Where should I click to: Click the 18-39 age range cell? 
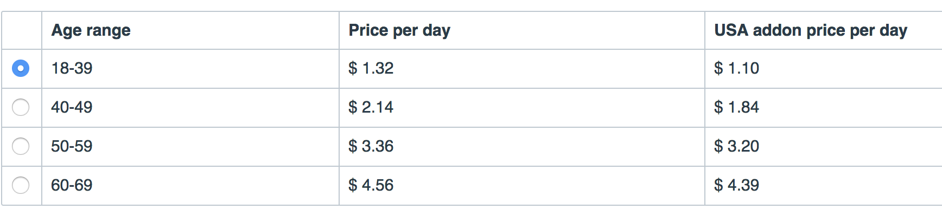pos(190,69)
